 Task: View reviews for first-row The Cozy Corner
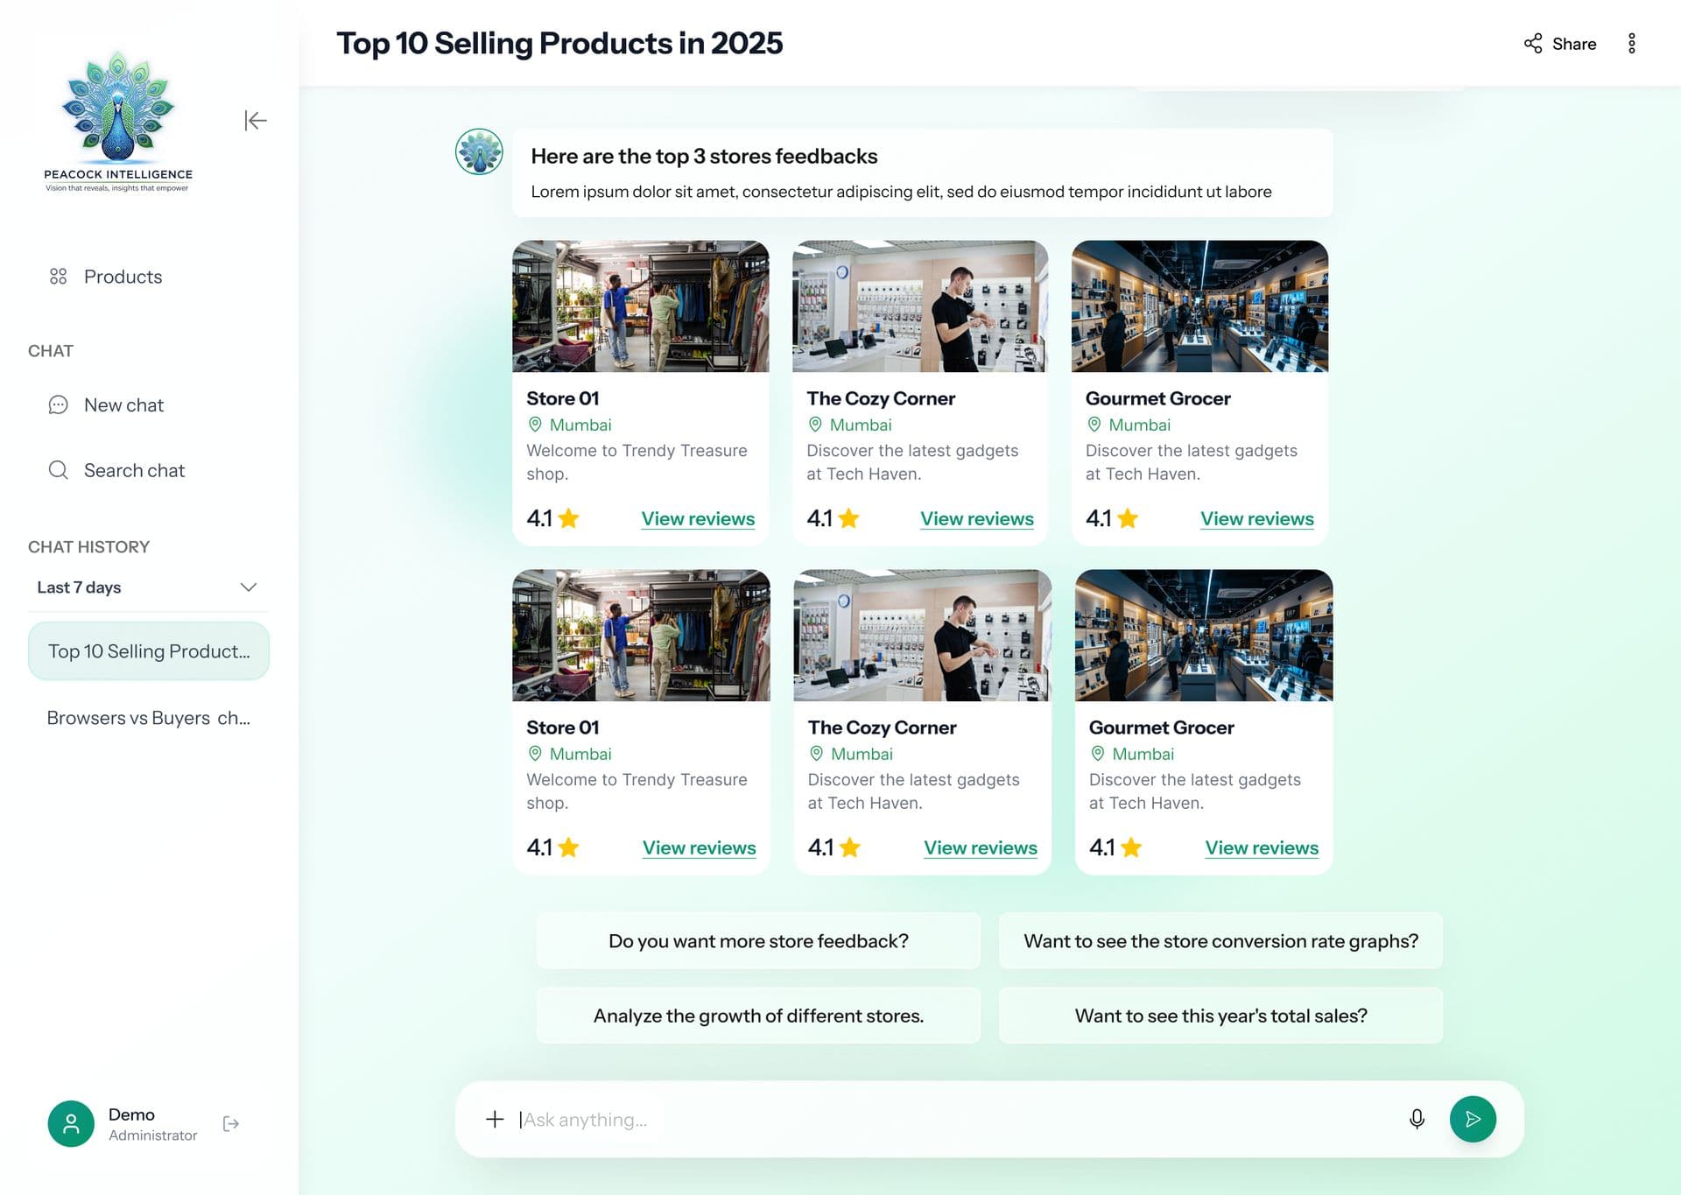(977, 519)
